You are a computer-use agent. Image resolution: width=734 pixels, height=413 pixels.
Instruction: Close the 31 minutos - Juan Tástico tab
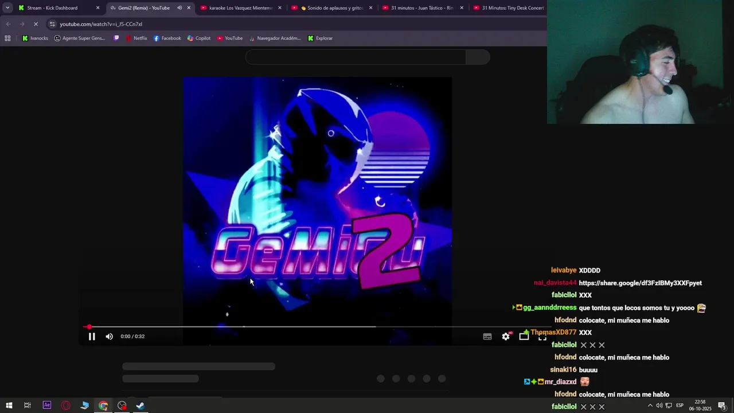click(462, 8)
